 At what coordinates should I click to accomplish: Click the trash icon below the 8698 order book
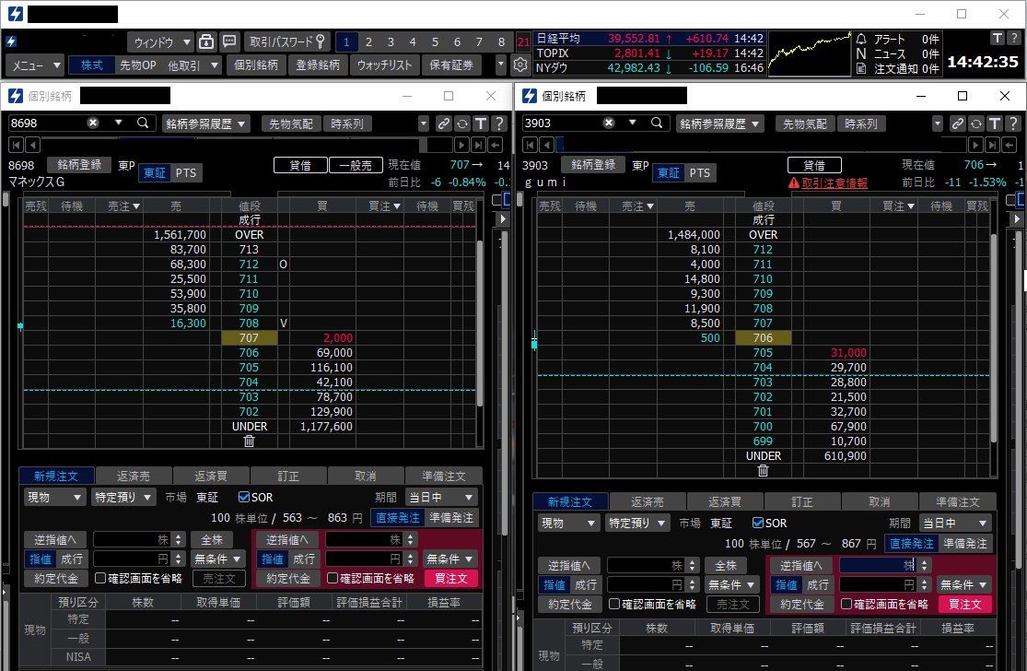point(249,441)
